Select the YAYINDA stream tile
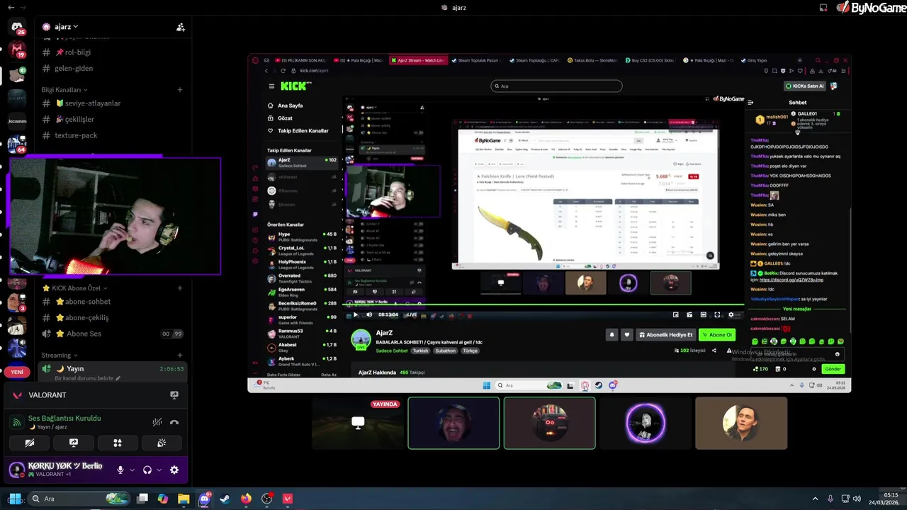Image resolution: width=907 pixels, height=510 pixels. tap(358, 423)
